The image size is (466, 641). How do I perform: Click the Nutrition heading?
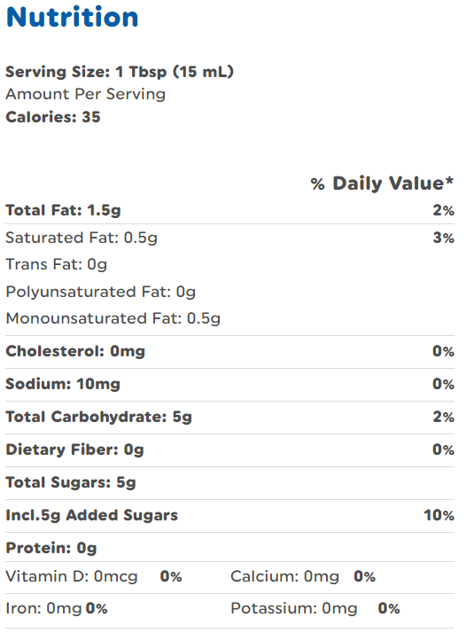click(73, 17)
